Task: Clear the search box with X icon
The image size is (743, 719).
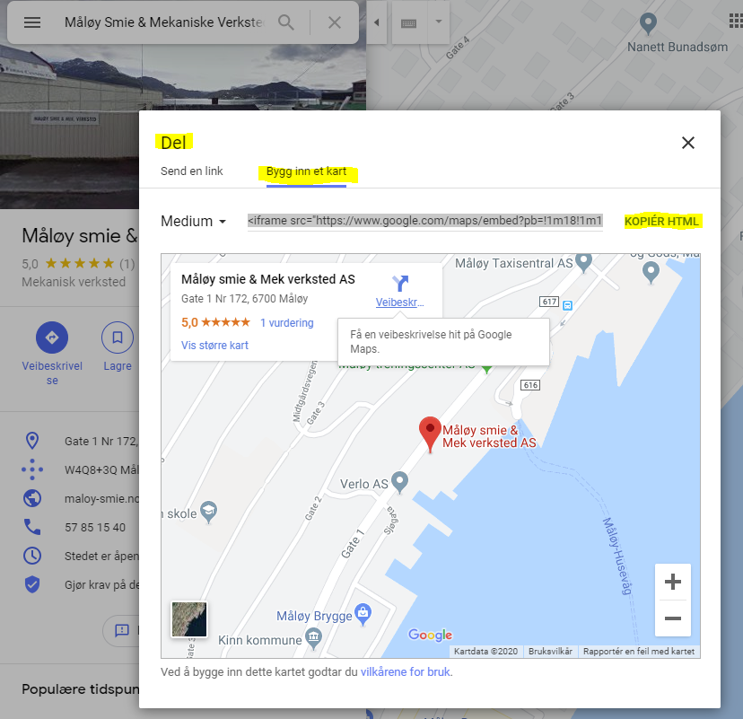Action: coord(335,22)
